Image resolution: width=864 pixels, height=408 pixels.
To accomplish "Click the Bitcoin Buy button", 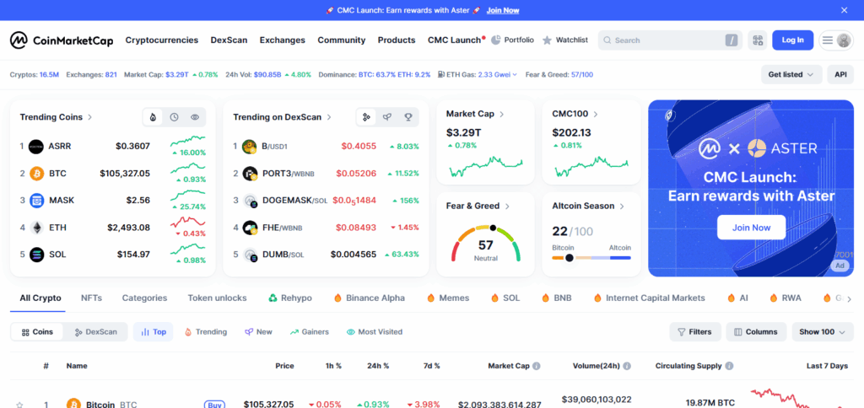I will (x=214, y=405).
